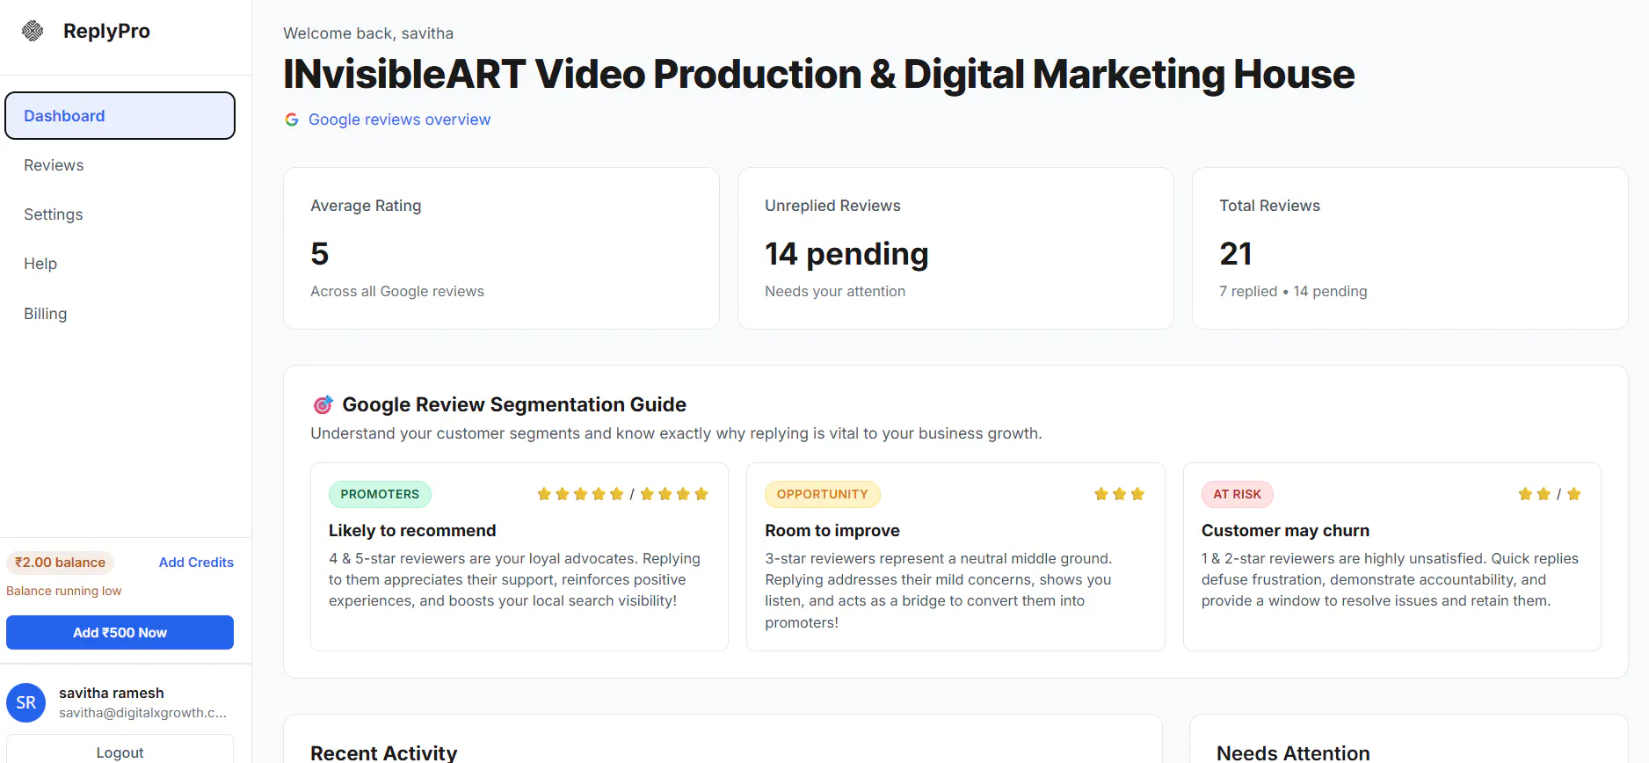This screenshot has height=763, width=1649.
Task: Click the 'Customer may churn' heading
Action: 1285,530
